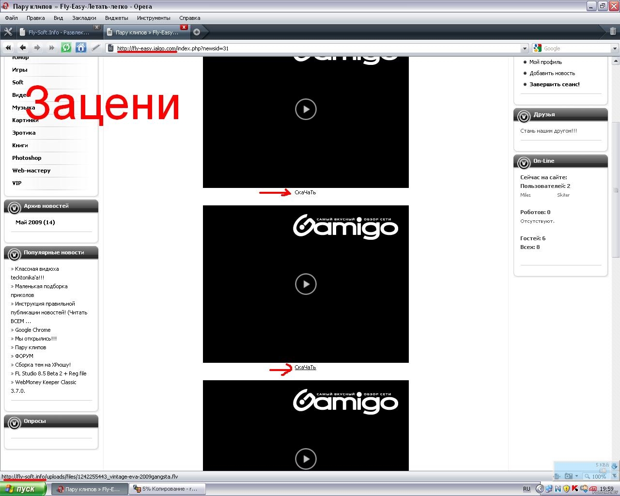Open the Закладки menu
Screen dimensions: 620x496
(x=84, y=18)
